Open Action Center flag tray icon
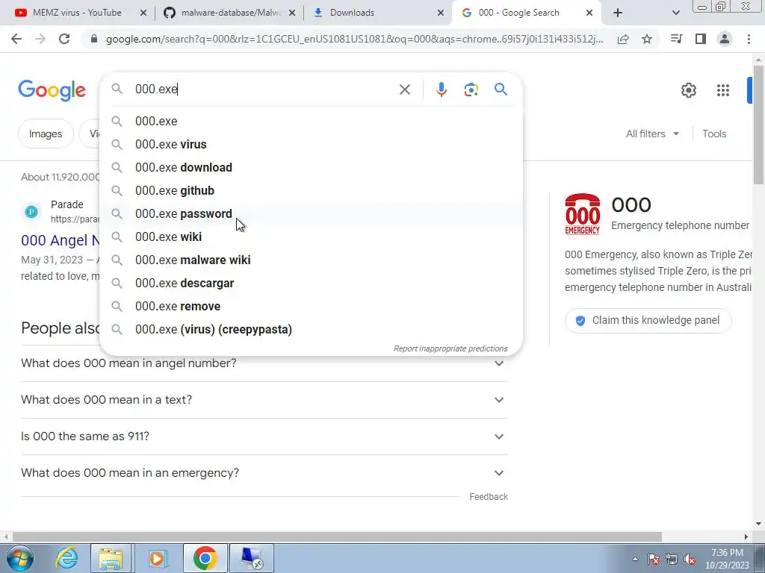 (653, 559)
